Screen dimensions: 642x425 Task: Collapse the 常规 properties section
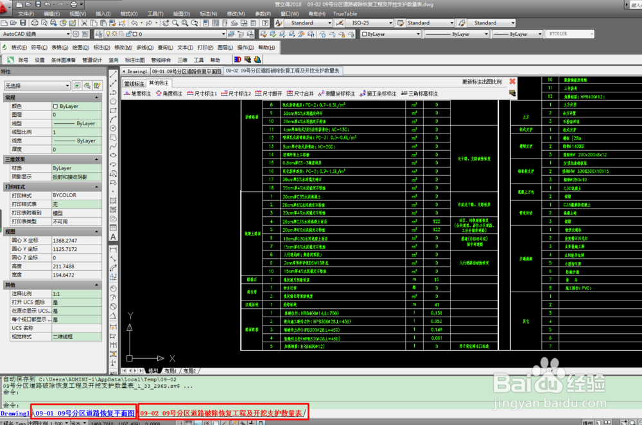tap(97, 98)
